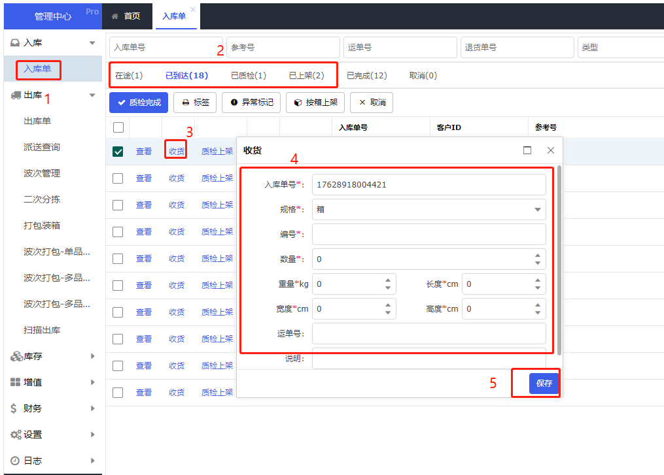The height and width of the screenshot is (475, 664).
Task: Focus the 入库单号 search filter field
Action: pos(166,48)
